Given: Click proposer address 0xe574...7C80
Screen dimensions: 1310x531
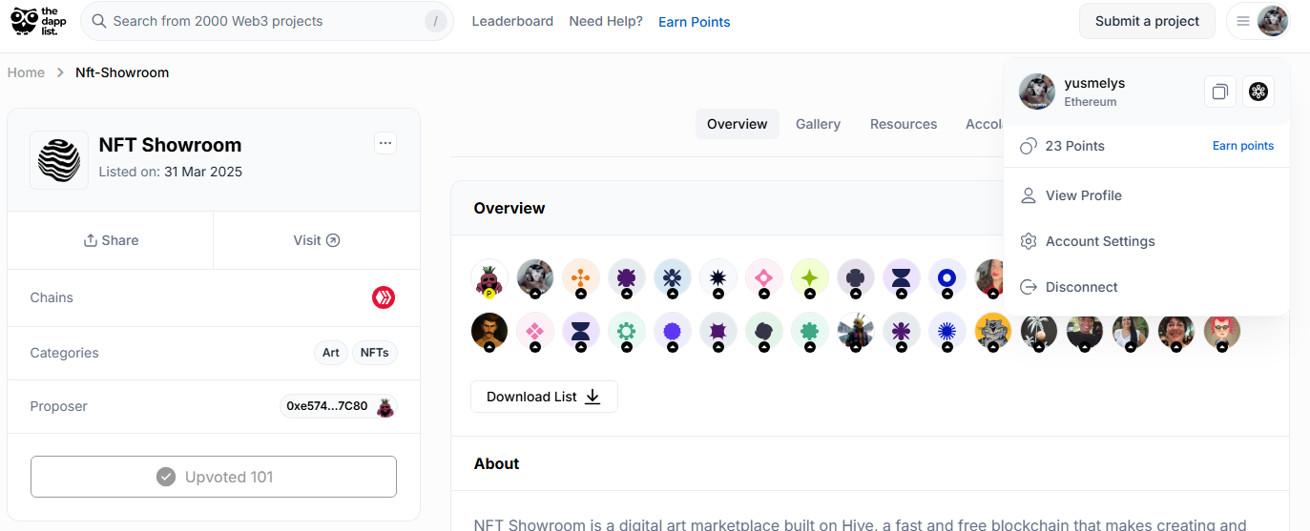Looking at the screenshot, I should pyautogui.click(x=327, y=406).
